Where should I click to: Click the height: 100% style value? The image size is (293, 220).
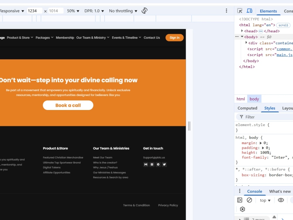click(265, 153)
